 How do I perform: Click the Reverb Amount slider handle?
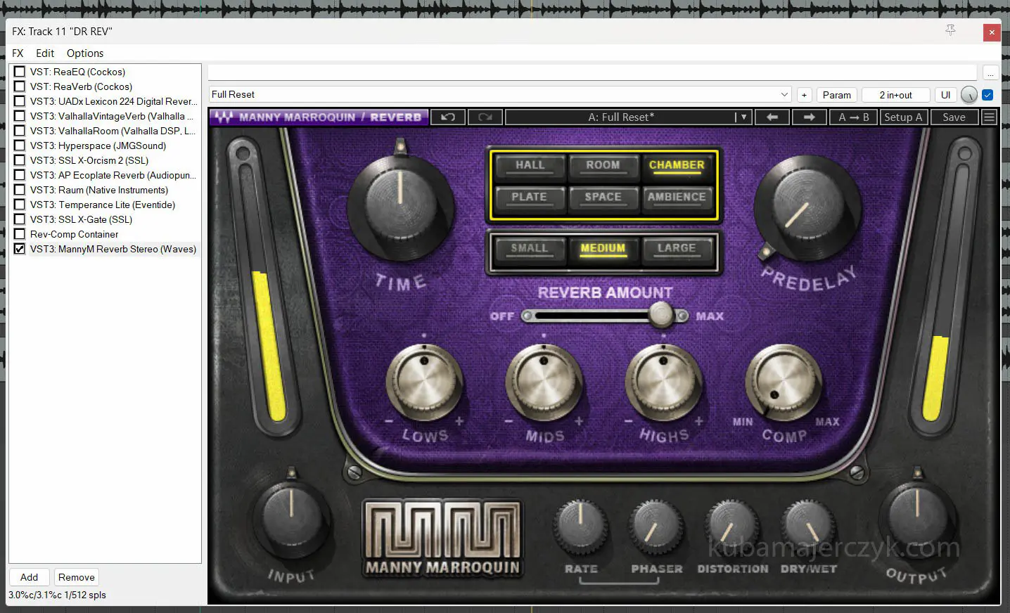[660, 315]
